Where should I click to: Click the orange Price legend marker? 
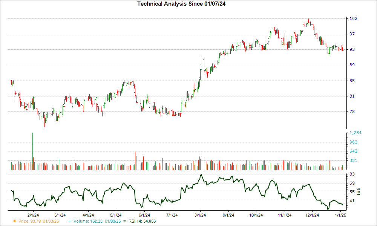tap(15, 221)
